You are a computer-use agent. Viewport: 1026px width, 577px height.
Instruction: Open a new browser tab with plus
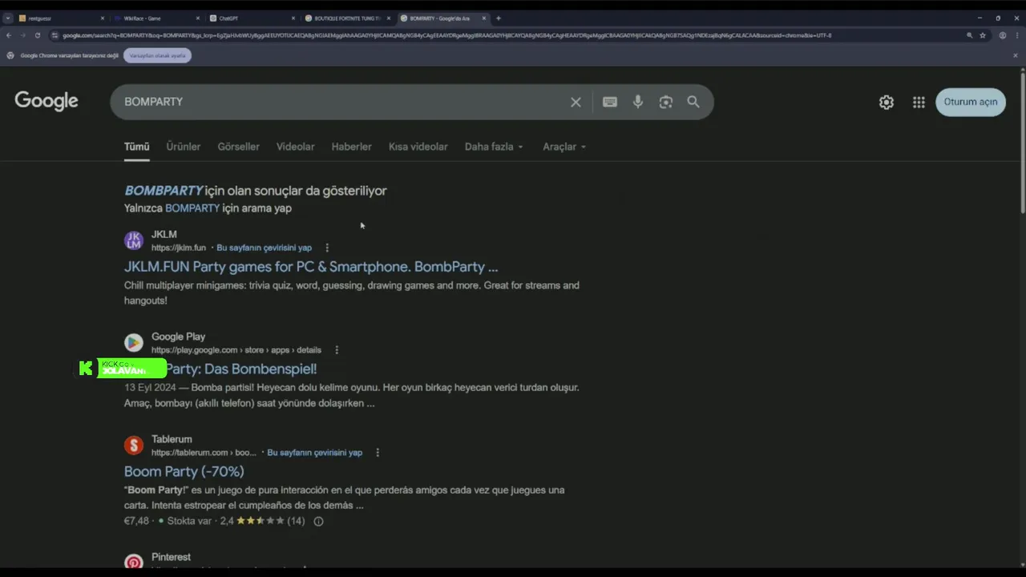498,18
